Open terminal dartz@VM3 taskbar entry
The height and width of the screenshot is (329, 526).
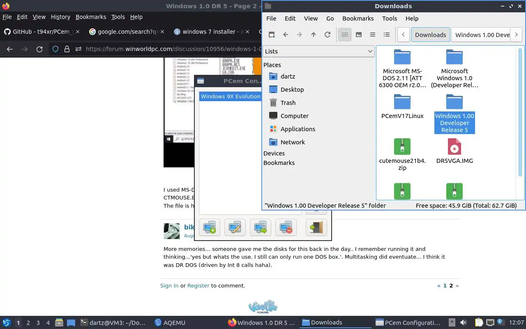[x=113, y=323]
